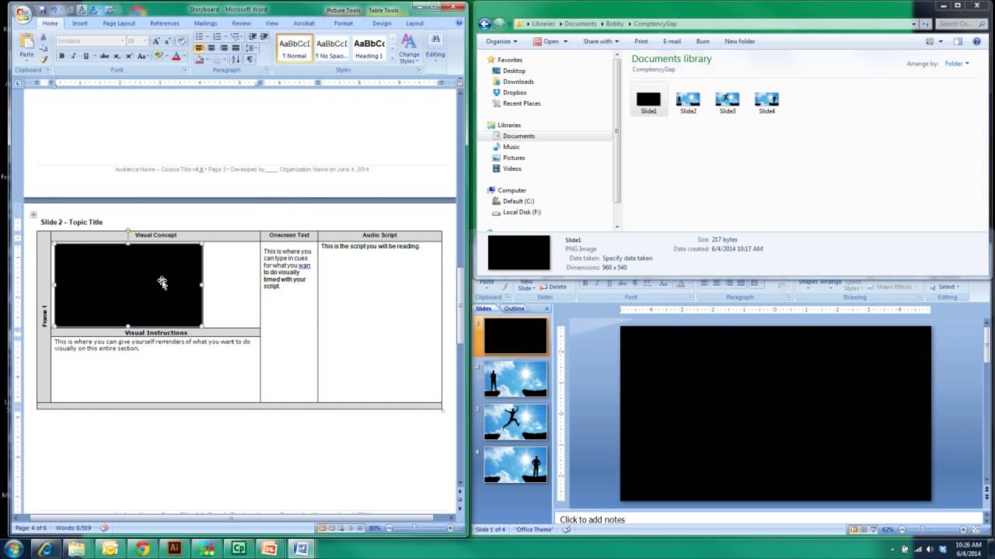Switch to the Outline tab in PowerPoint
995x559 pixels.
point(514,308)
